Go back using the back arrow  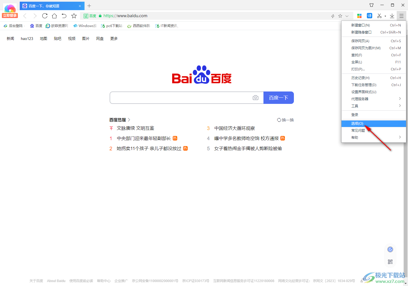tap(25, 16)
